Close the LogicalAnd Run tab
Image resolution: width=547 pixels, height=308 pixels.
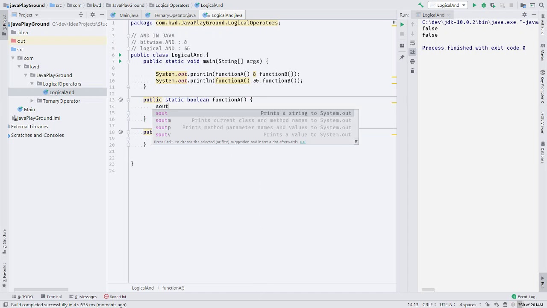pos(449,15)
